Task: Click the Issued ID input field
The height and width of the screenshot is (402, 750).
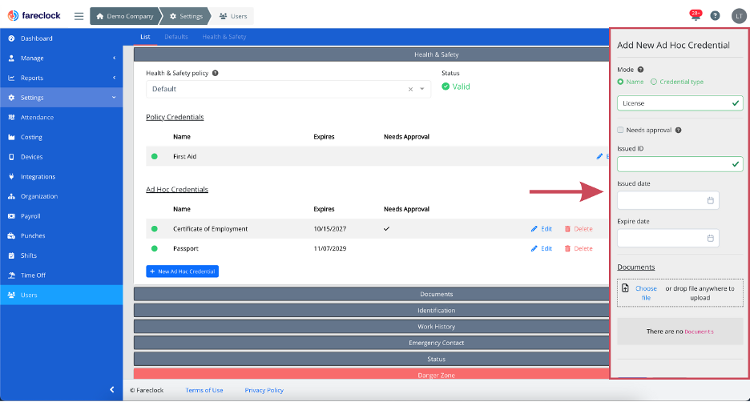Action: click(x=679, y=164)
